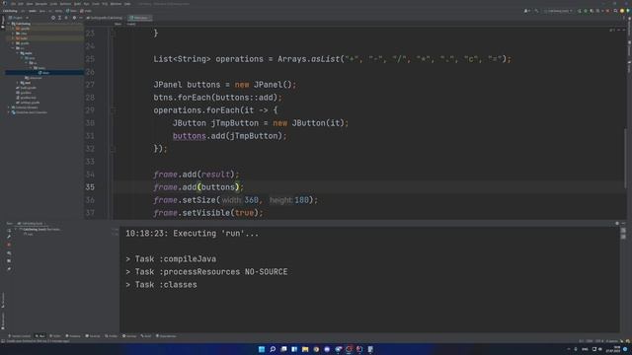This screenshot has width=632, height=355.
Task: Click Select Opened File target icon
Action: [52, 18]
